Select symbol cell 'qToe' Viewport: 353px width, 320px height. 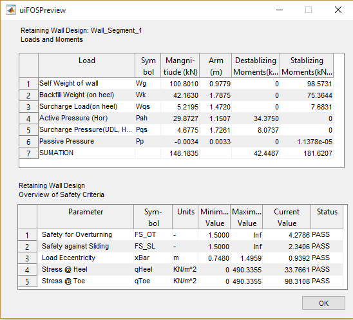153,281
